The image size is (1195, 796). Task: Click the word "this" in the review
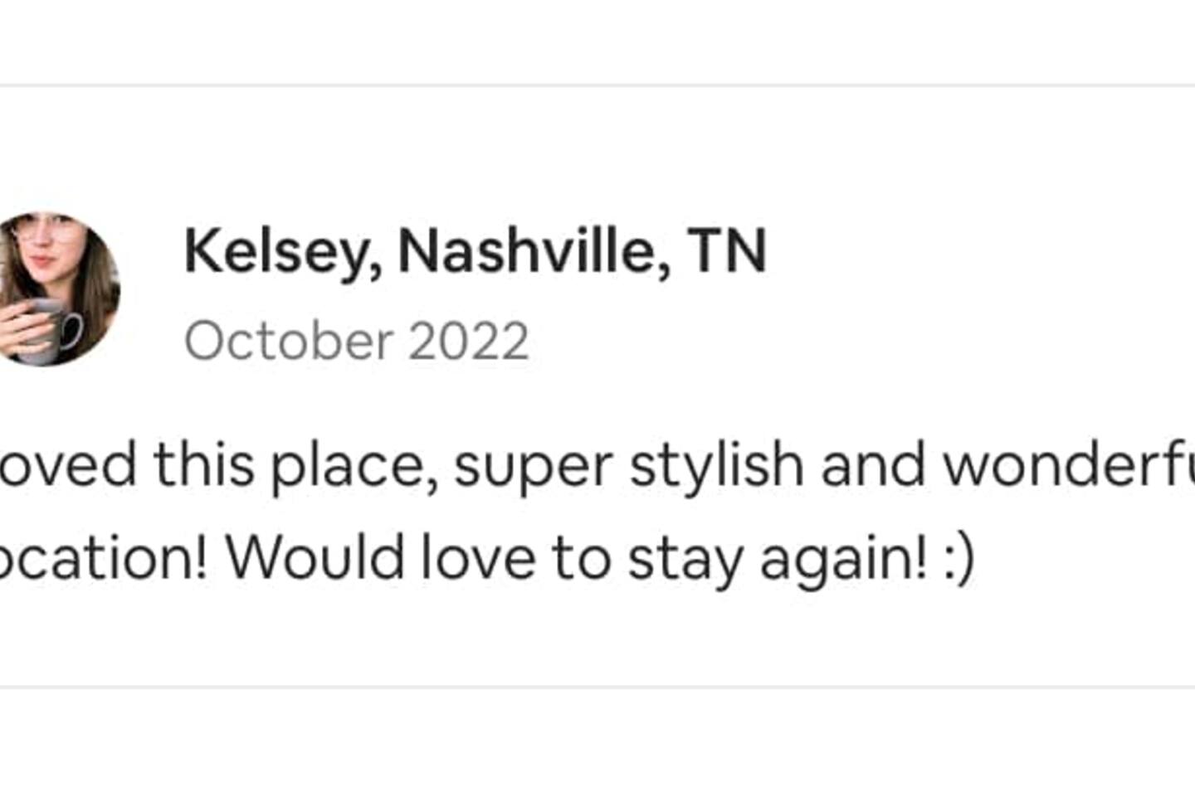[x=204, y=466]
